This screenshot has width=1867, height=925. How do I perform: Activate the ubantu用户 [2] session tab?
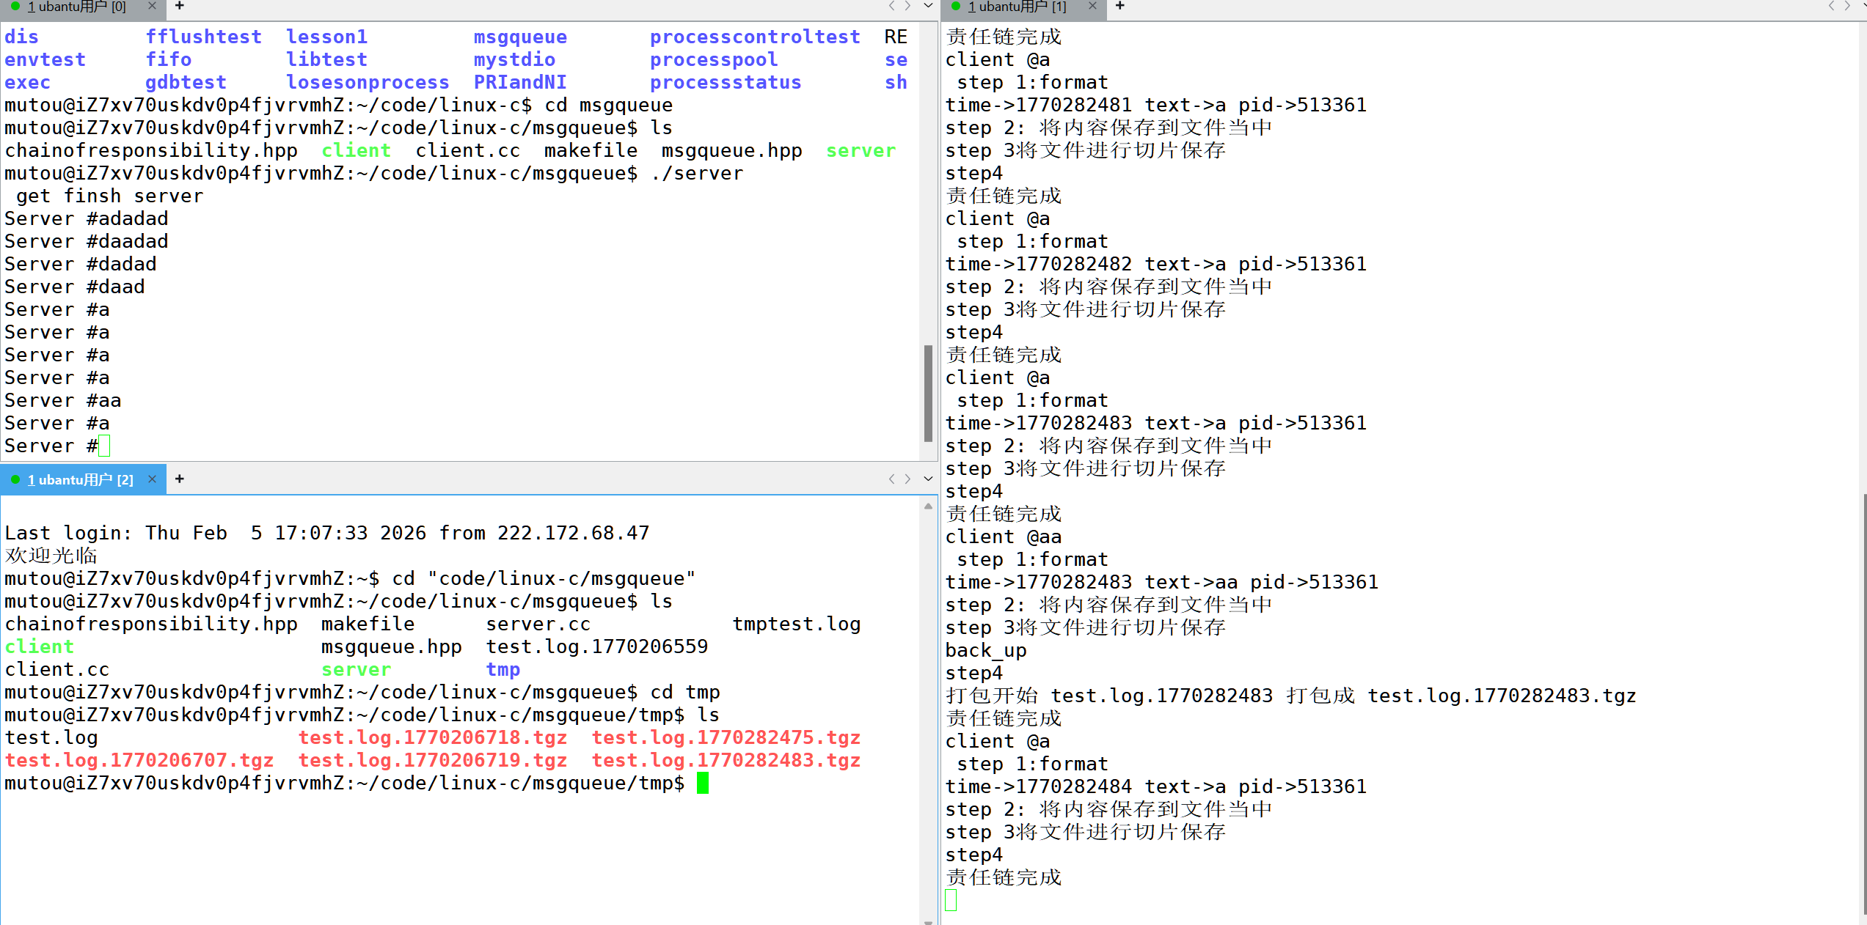[81, 479]
